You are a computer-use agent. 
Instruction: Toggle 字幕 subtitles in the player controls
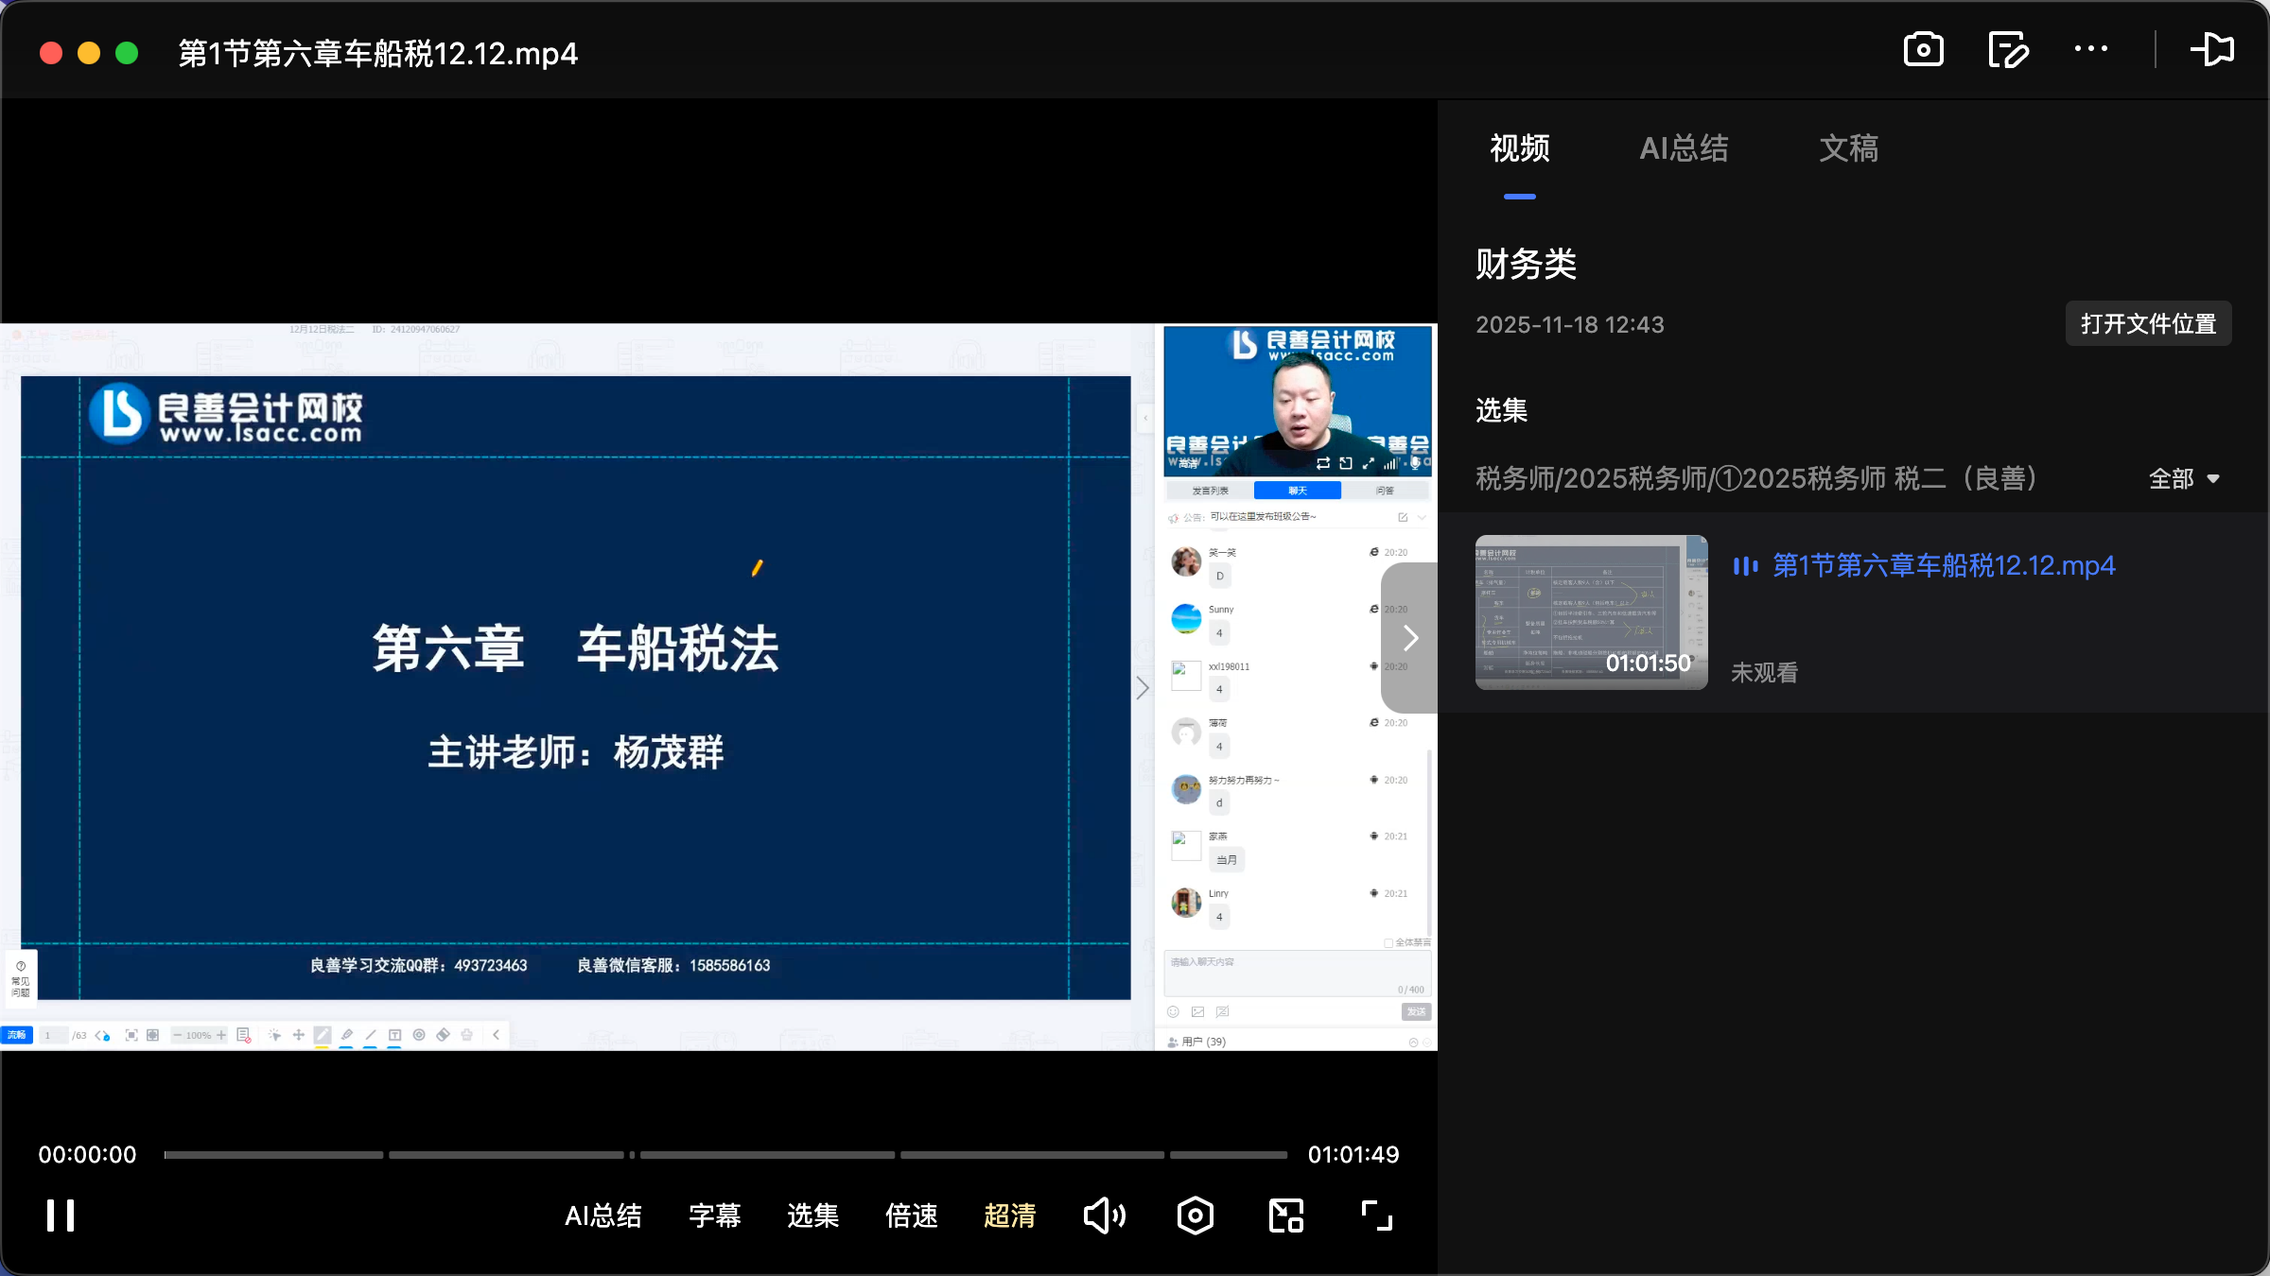click(x=715, y=1216)
